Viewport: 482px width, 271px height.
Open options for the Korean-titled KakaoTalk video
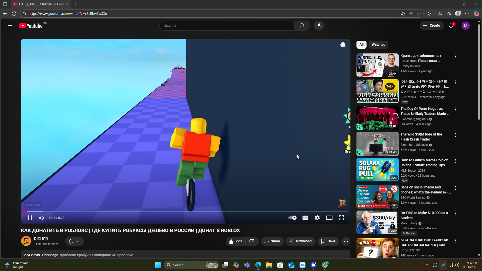455,82
